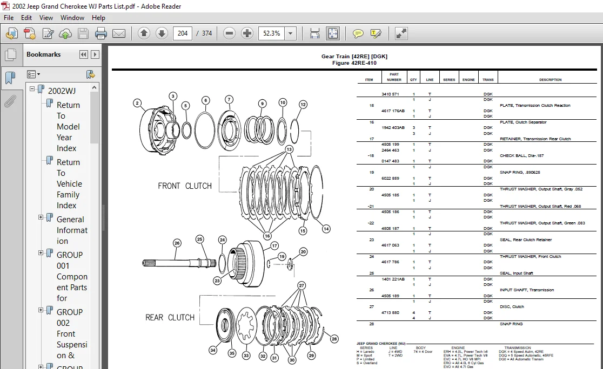603x369 pixels.
Task: Click the upload to cloud icon
Action: [65, 34]
